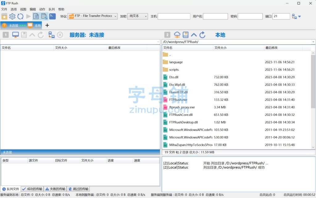Image resolution: width=316 pixels, height=198 pixels.
Task: Select Eto.dll file
Action: click(x=237, y=77)
